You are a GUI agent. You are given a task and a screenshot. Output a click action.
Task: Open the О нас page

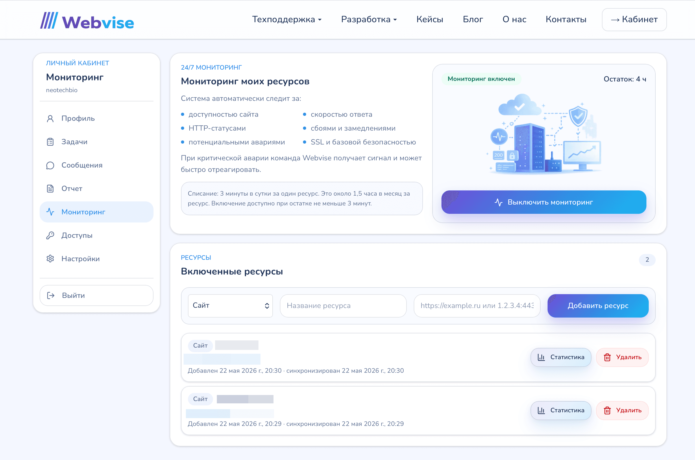(515, 19)
